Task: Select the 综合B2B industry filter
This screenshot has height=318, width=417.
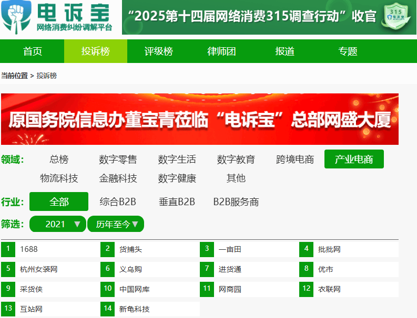Action: point(118,202)
